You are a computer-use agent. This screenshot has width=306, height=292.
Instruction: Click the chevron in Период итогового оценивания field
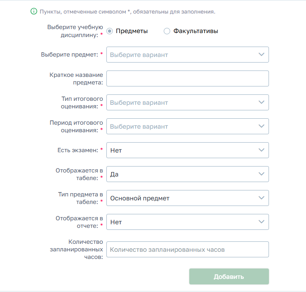click(261, 126)
